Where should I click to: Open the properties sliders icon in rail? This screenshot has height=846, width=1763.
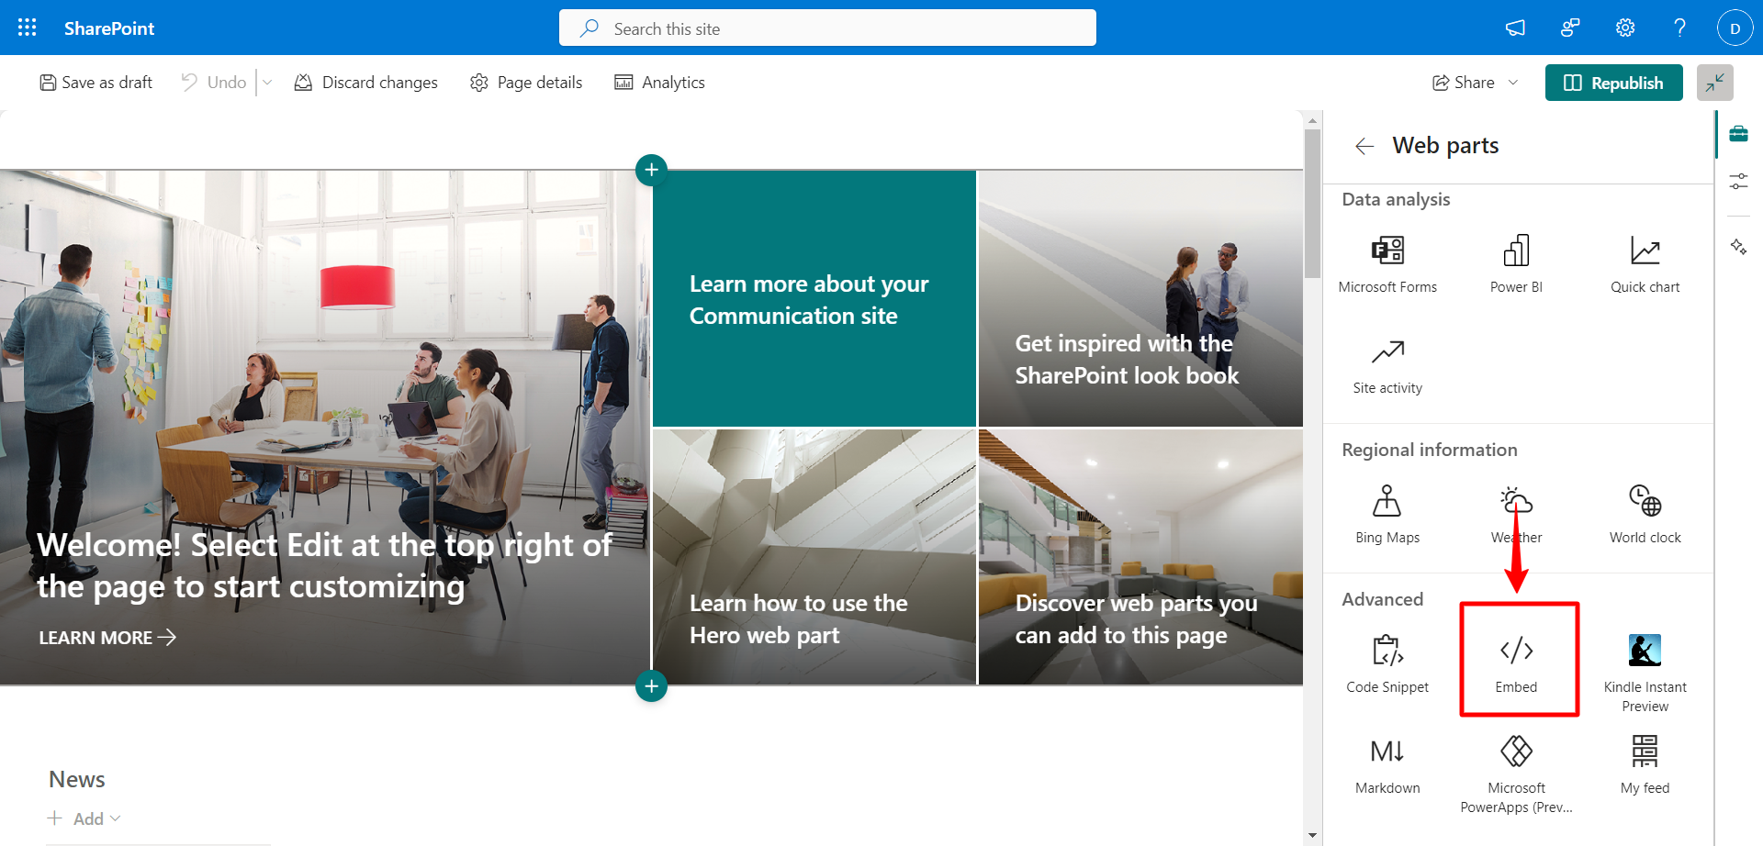1738,181
